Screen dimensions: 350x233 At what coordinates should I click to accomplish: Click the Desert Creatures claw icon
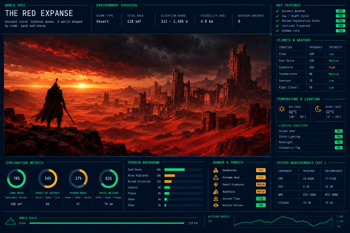(x=216, y=184)
